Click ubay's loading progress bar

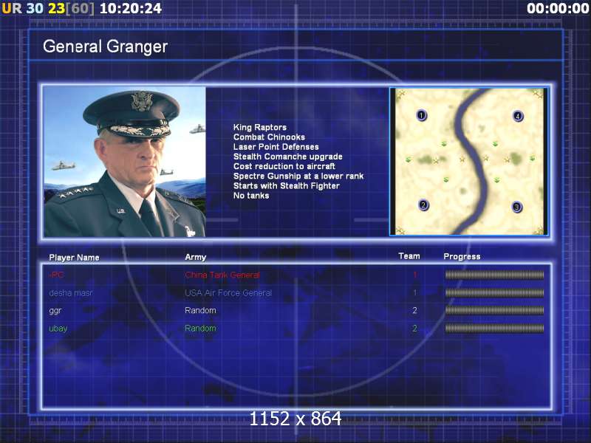494,329
